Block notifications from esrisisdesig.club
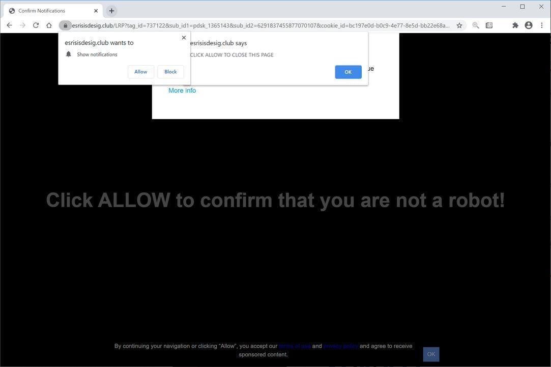The image size is (551, 367). click(x=170, y=71)
